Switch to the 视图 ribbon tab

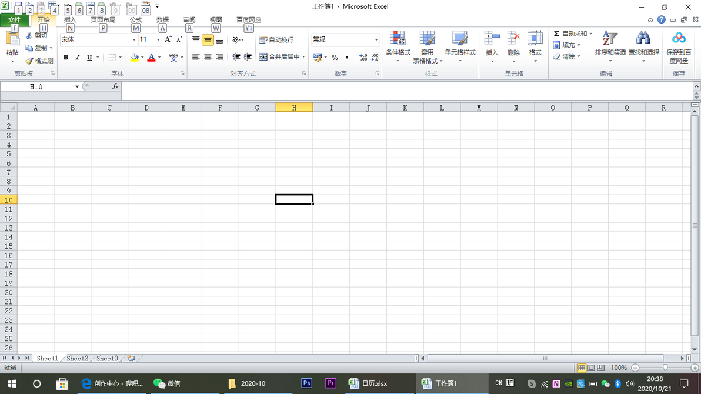(216, 19)
